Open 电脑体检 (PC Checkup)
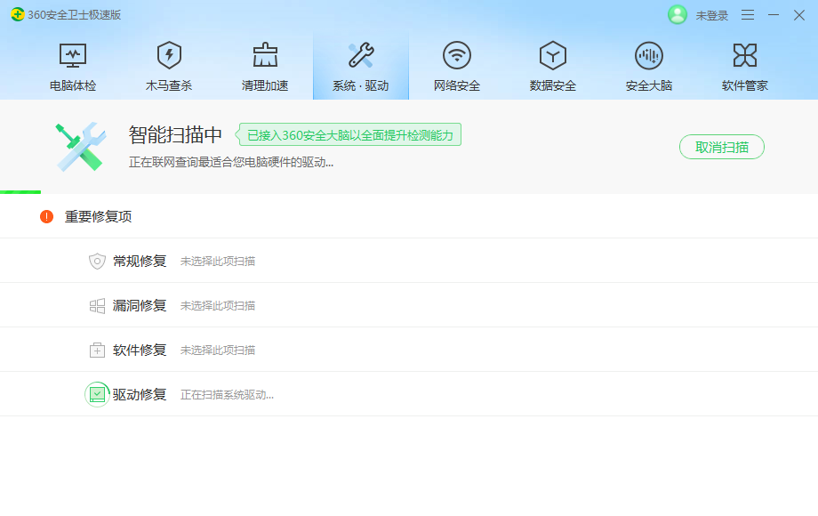The height and width of the screenshot is (516, 818). click(72, 64)
